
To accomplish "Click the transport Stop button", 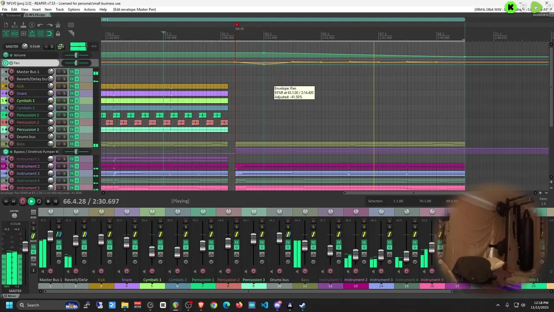I will (48, 201).
